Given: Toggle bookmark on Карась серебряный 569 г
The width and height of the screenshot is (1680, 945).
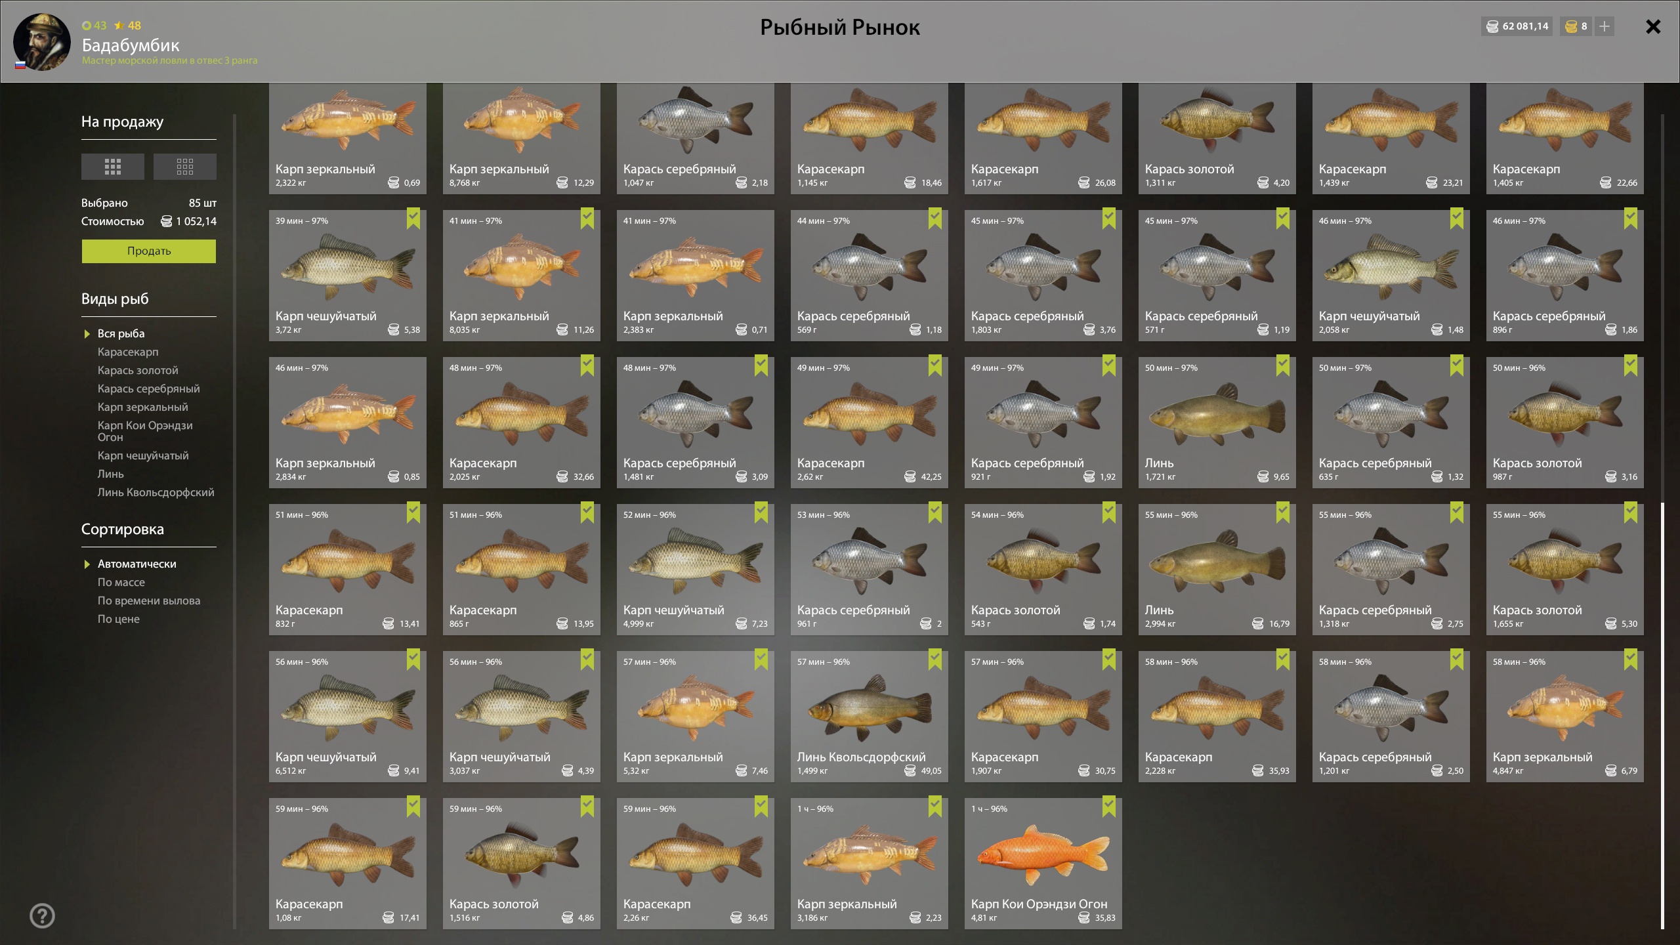Looking at the screenshot, I should point(935,219).
